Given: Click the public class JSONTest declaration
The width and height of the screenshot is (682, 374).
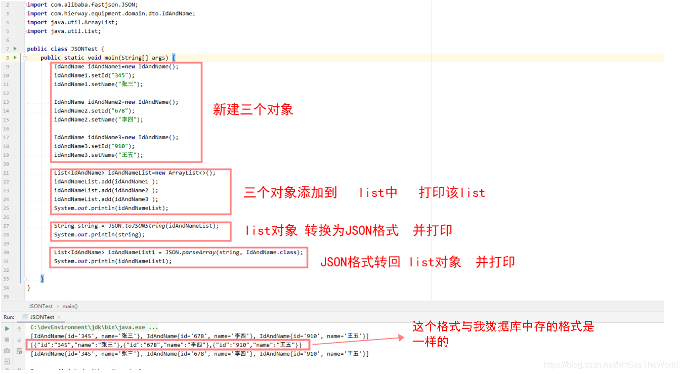Looking at the screenshot, I should [66, 49].
